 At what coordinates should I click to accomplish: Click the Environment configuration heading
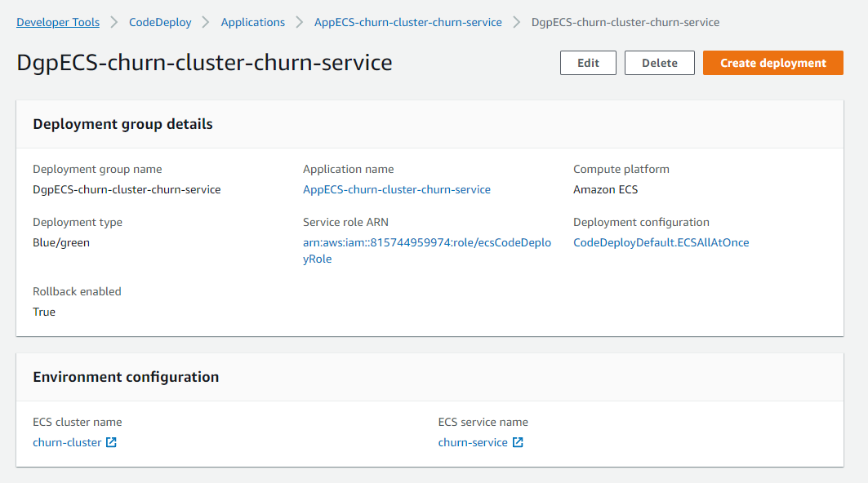[x=127, y=377]
